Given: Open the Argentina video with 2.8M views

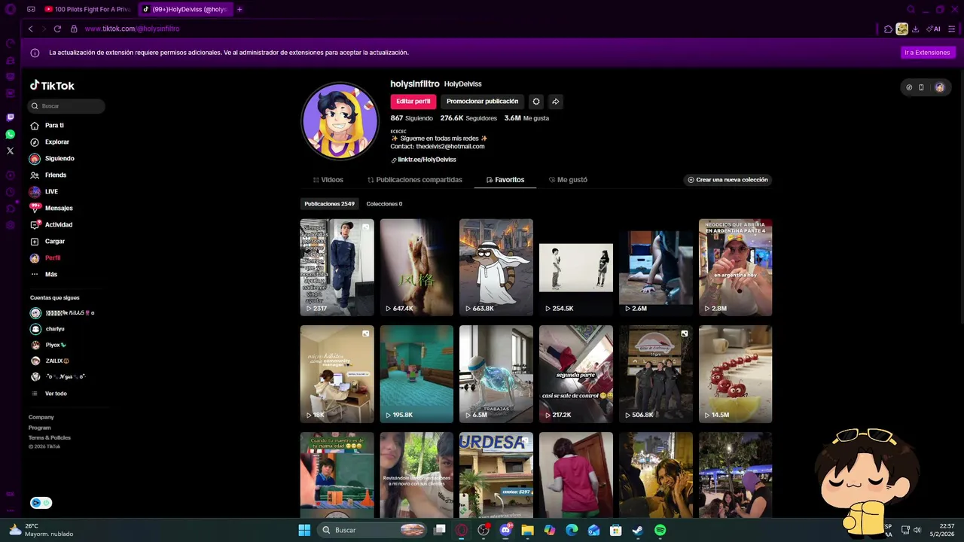Looking at the screenshot, I should [735, 267].
